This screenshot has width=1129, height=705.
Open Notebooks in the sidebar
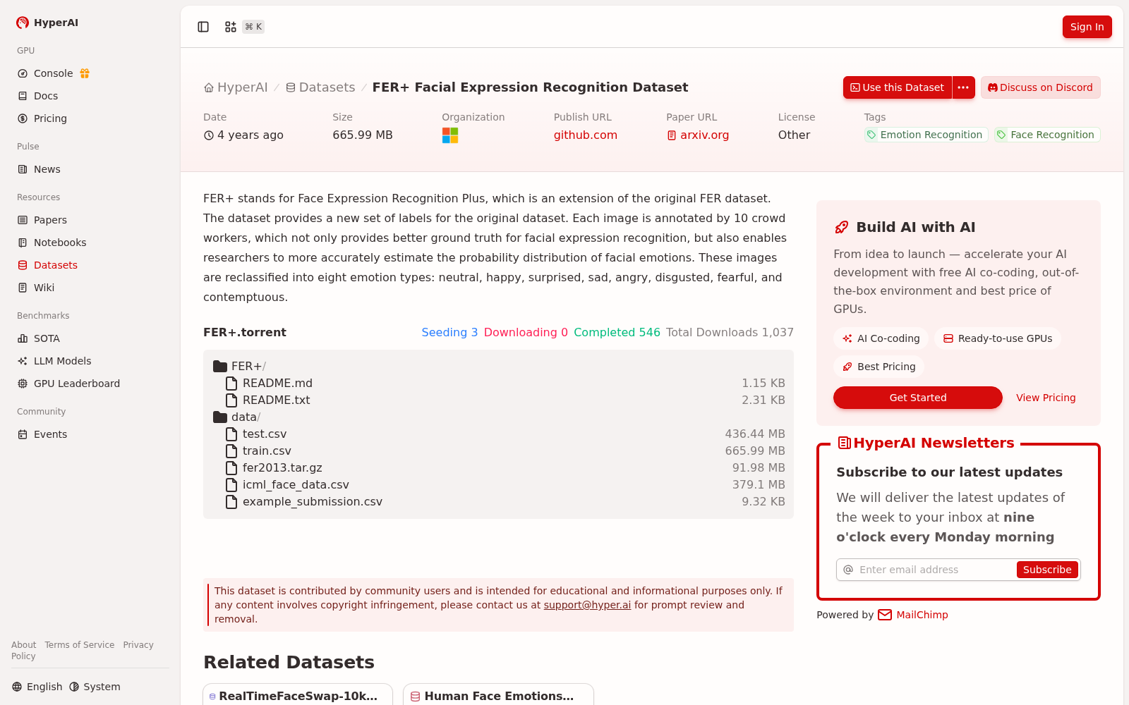click(60, 243)
